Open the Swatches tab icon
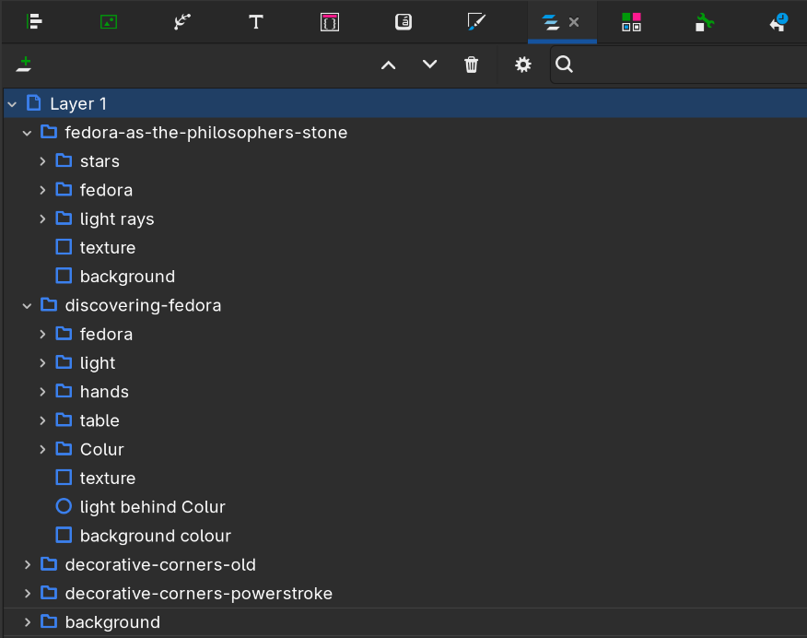The image size is (807, 638). click(631, 22)
